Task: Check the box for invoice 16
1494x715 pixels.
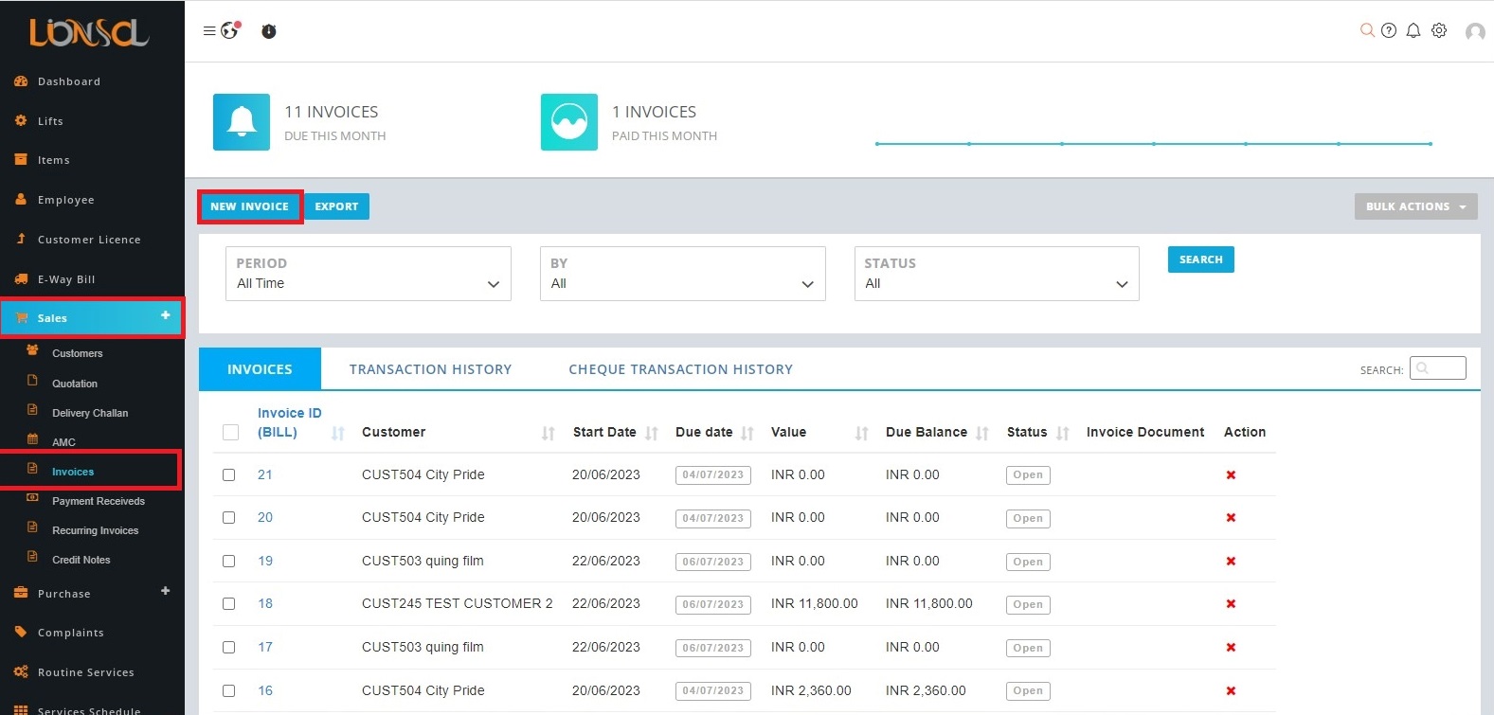Action: tap(228, 690)
